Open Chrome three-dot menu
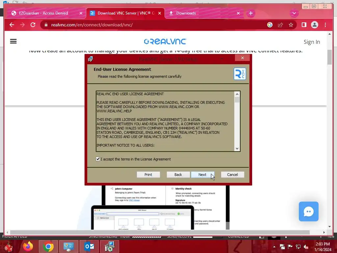The image size is (337, 253). (x=325, y=25)
